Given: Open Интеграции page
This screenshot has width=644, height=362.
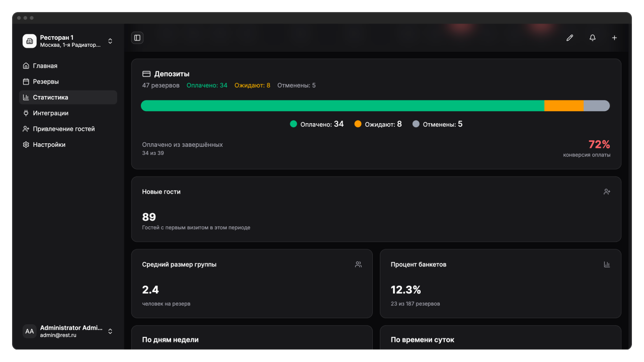Looking at the screenshot, I should [50, 113].
